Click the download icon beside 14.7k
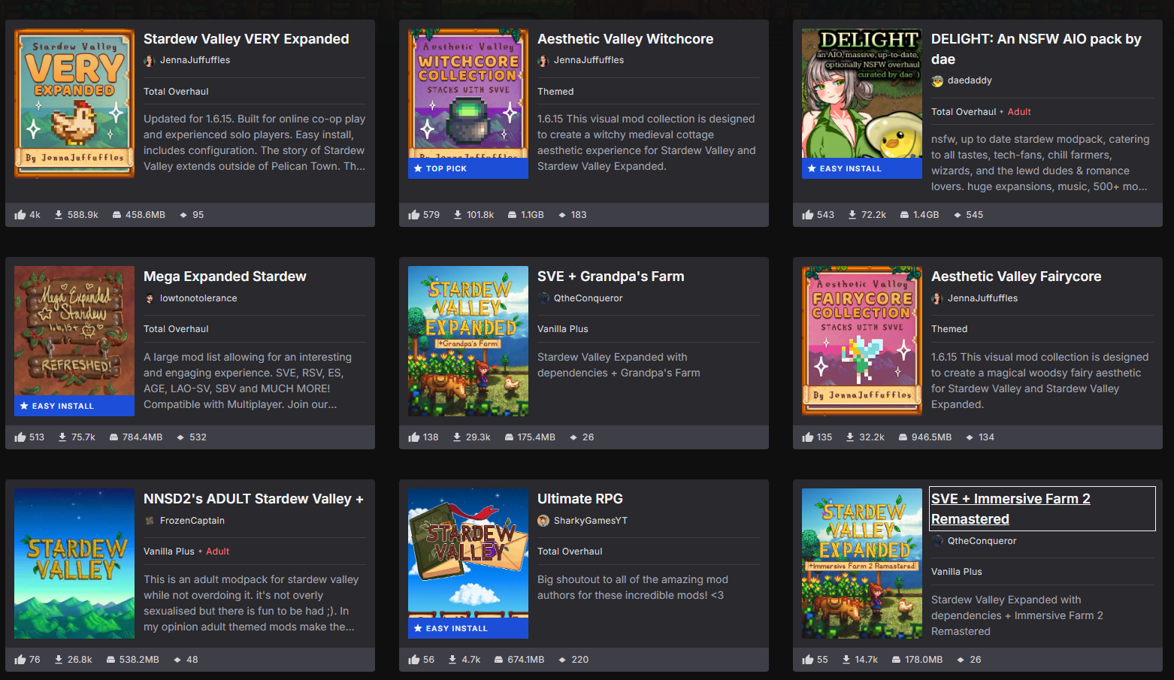 click(x=846, y=660)
